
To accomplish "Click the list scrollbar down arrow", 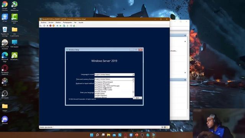I will pos(134,97).
